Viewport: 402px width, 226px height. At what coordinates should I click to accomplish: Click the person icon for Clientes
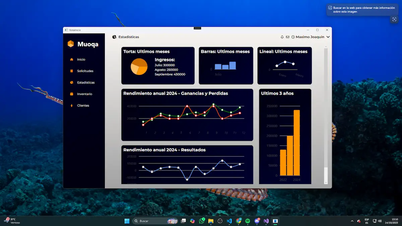(x=71, y=106)
